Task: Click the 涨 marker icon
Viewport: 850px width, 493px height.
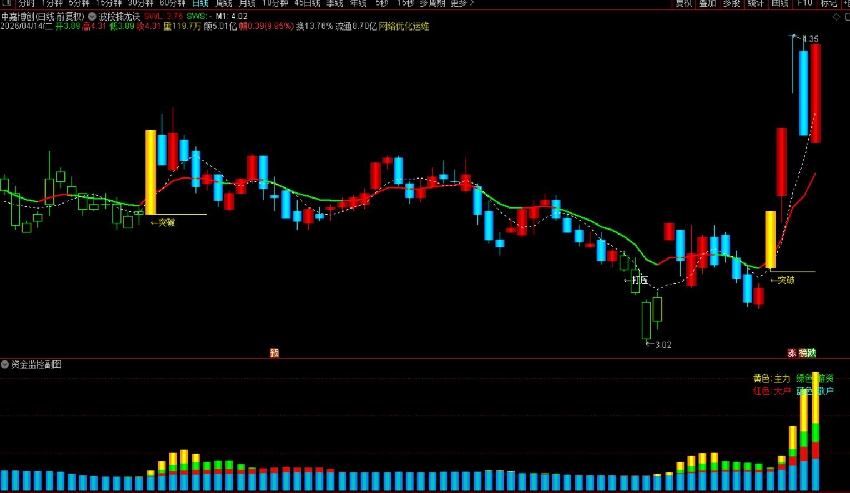Action: pyautogui.click(x=792, y=353)
